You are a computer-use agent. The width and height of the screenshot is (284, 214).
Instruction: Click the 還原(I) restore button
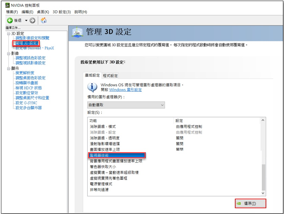pyautogui.click(x=250, y=203)
